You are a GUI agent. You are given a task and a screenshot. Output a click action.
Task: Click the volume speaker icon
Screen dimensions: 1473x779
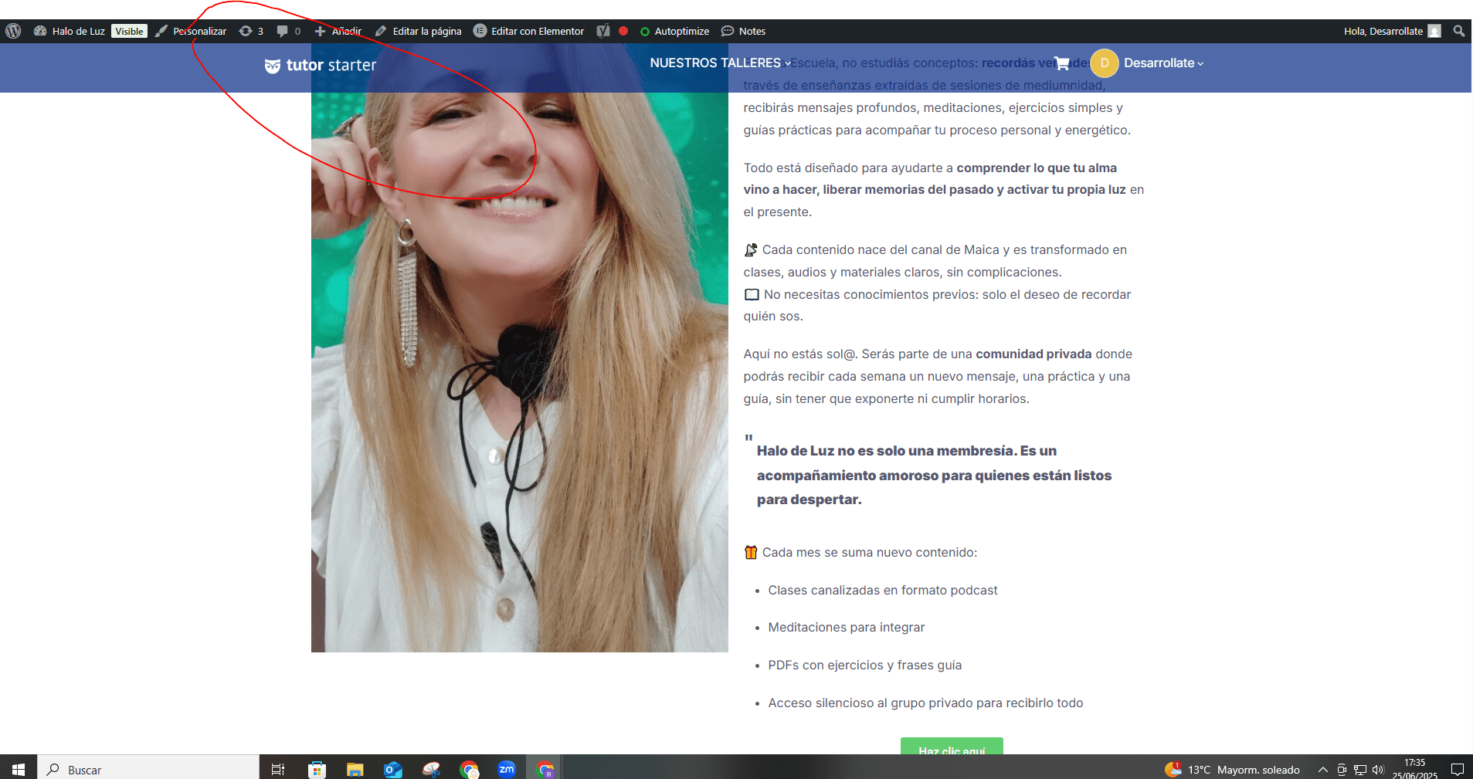(x=1378, y=770)
